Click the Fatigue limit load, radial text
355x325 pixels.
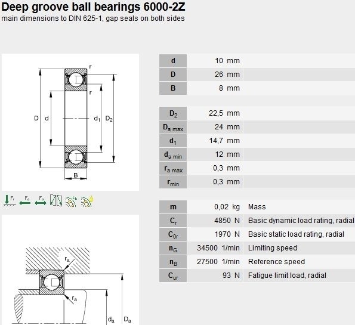click(287, 276)
